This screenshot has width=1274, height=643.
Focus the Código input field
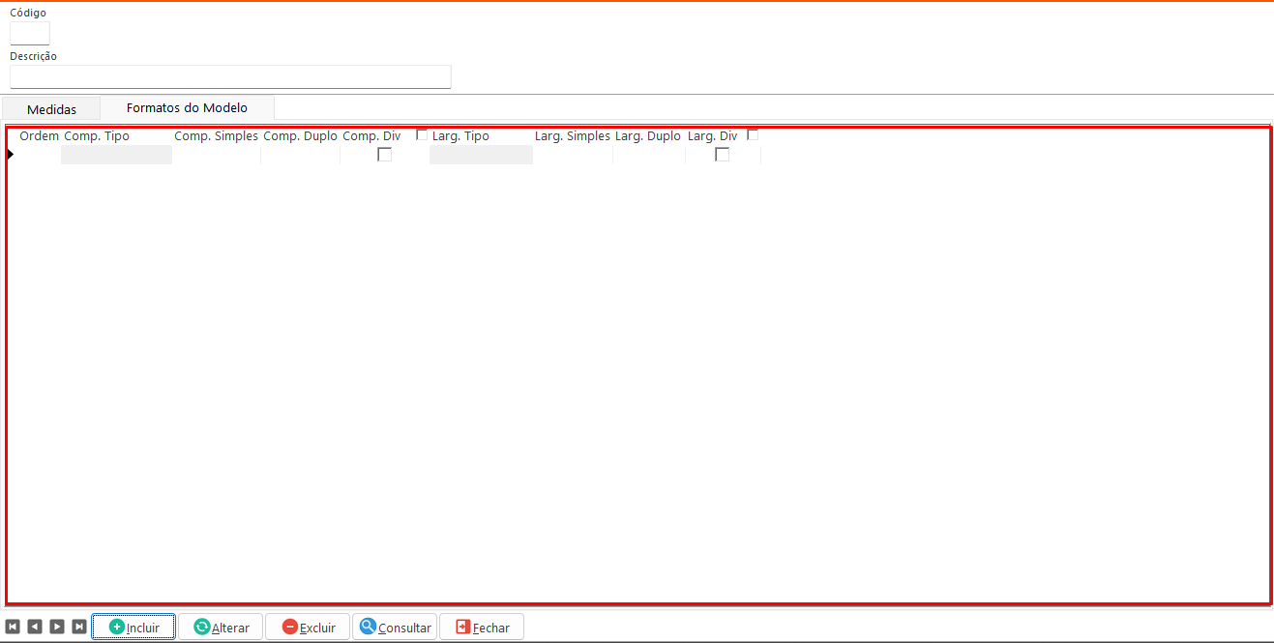pyautogui.click(x=29, y=33)
